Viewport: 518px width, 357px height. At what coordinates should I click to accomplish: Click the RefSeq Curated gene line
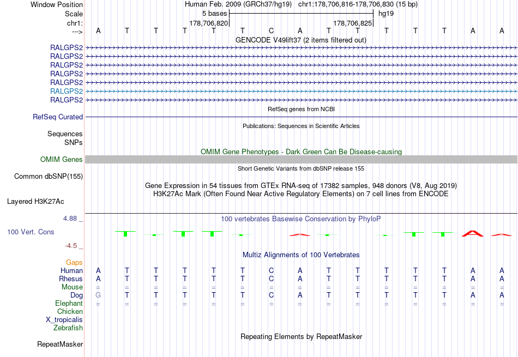coord(301,117)
